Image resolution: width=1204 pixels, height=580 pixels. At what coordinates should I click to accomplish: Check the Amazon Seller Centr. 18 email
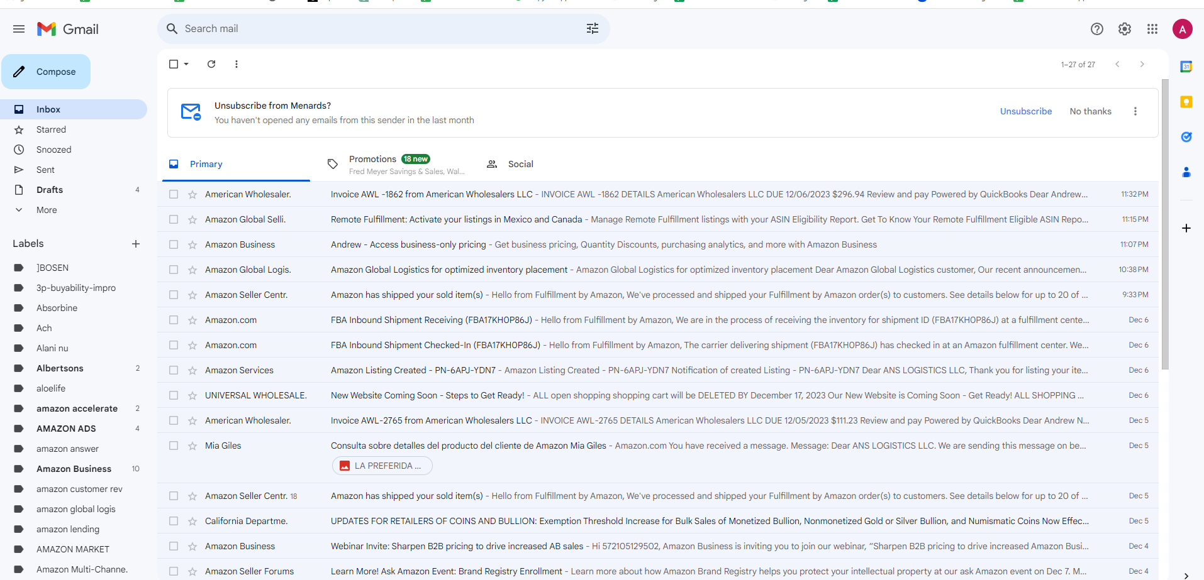tap(174, 496)
